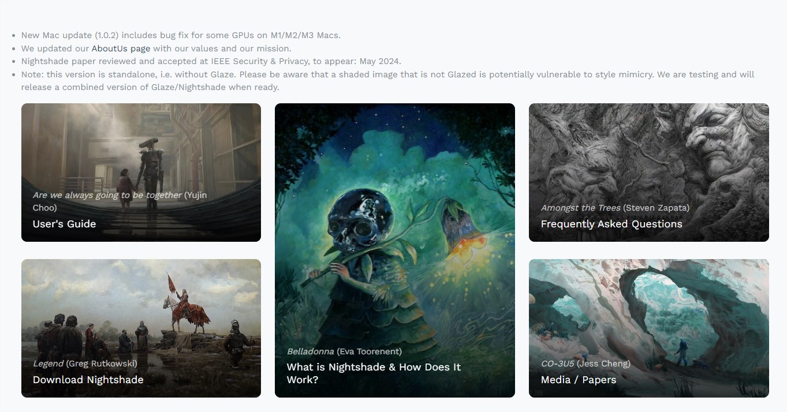Screen dimensions: 787x412
Task: Select the CO-3U5 (Jess Cheng) caption
Action: point(585,364)
